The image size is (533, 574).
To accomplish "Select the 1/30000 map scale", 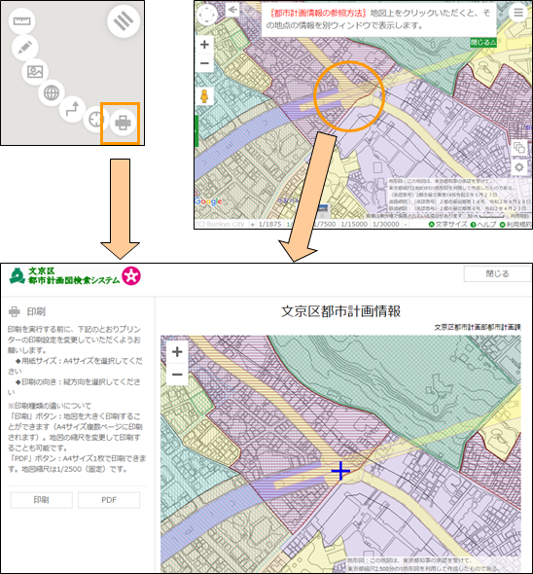I will point(386,224).
